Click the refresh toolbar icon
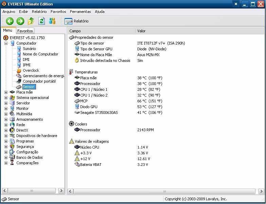The image size is (266, 204). [x=41, y=21]
